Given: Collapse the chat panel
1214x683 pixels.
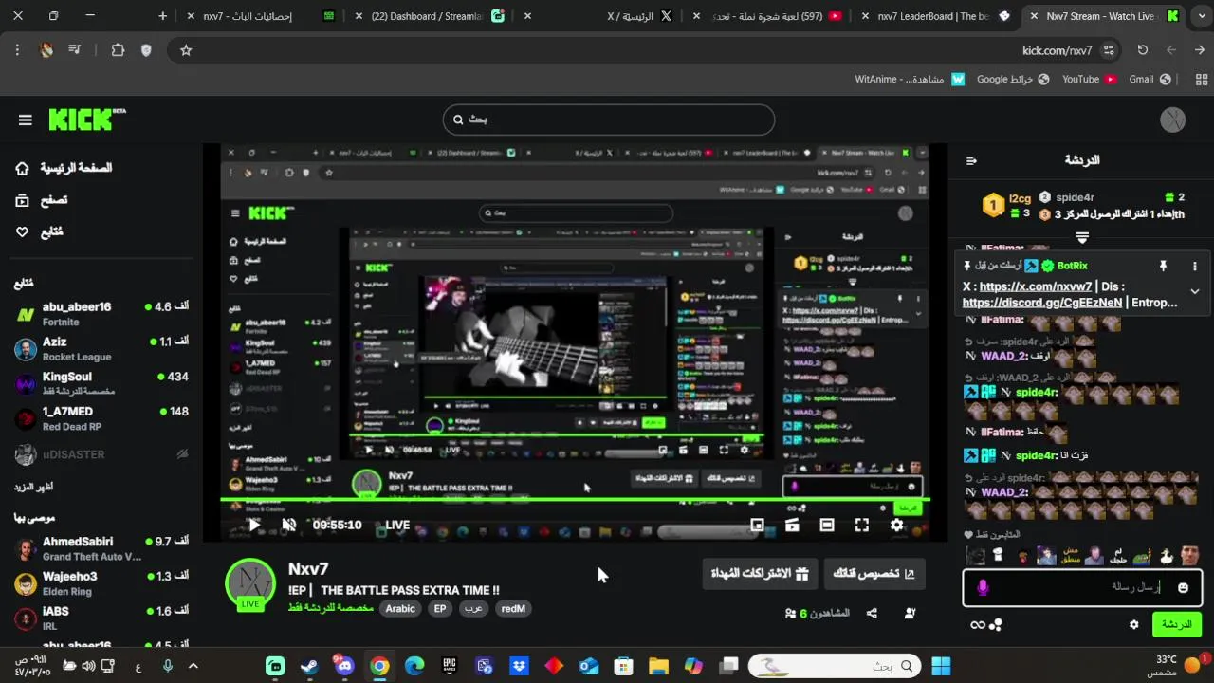Looking at the screenshot, I should pyautogui.click(x=971, y=160).
